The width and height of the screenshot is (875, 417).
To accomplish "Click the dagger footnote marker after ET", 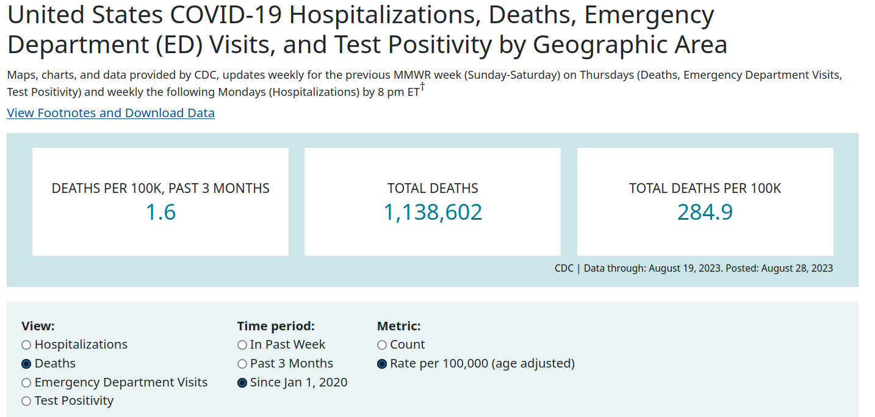I will tap(422, 87).
